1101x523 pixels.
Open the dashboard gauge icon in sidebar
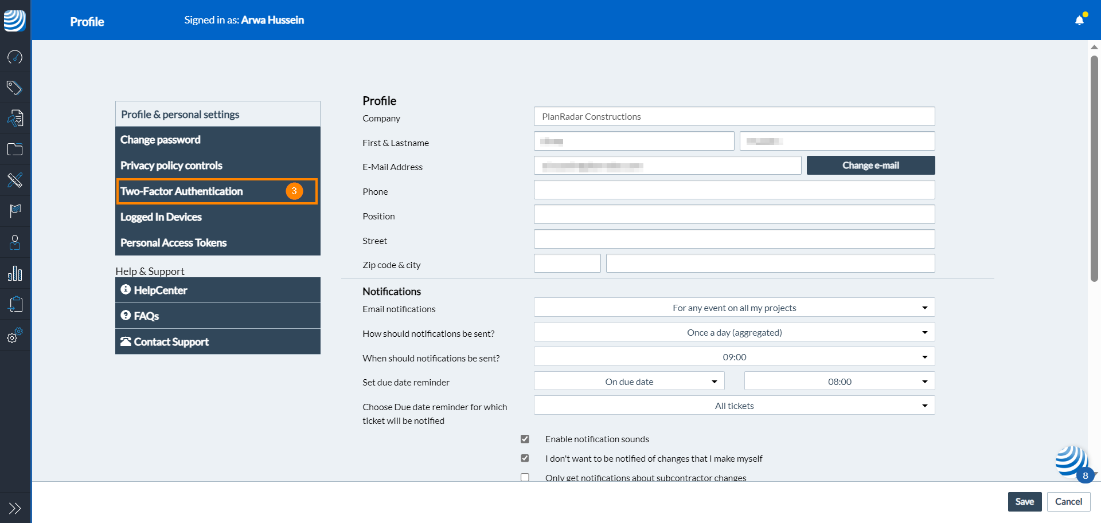15,57
